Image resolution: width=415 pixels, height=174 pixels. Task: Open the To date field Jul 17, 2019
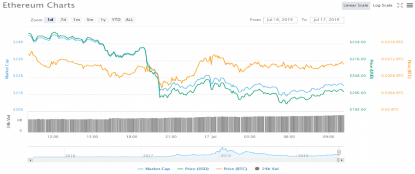[327, 20]
